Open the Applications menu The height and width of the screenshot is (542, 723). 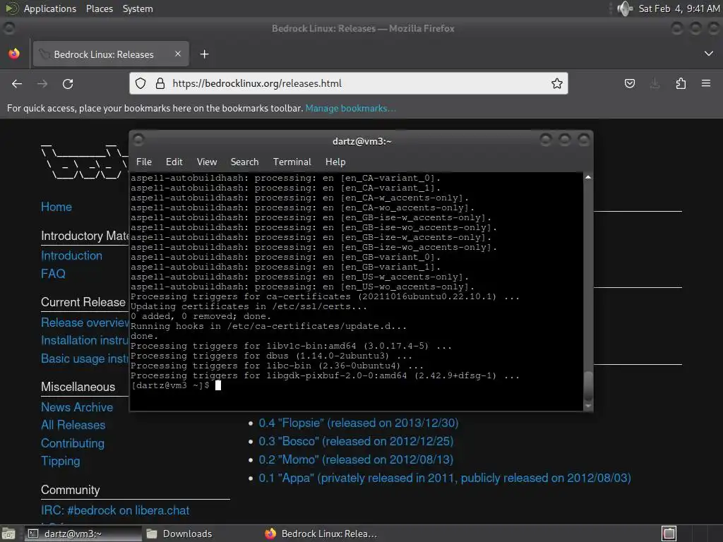click(x=50, y=8)
